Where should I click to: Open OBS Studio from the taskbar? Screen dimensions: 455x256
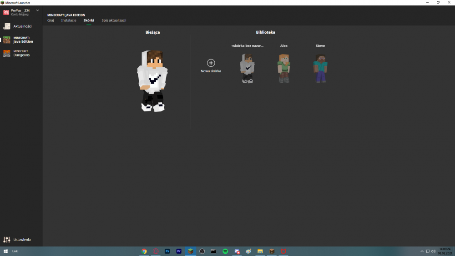[202, 251]
